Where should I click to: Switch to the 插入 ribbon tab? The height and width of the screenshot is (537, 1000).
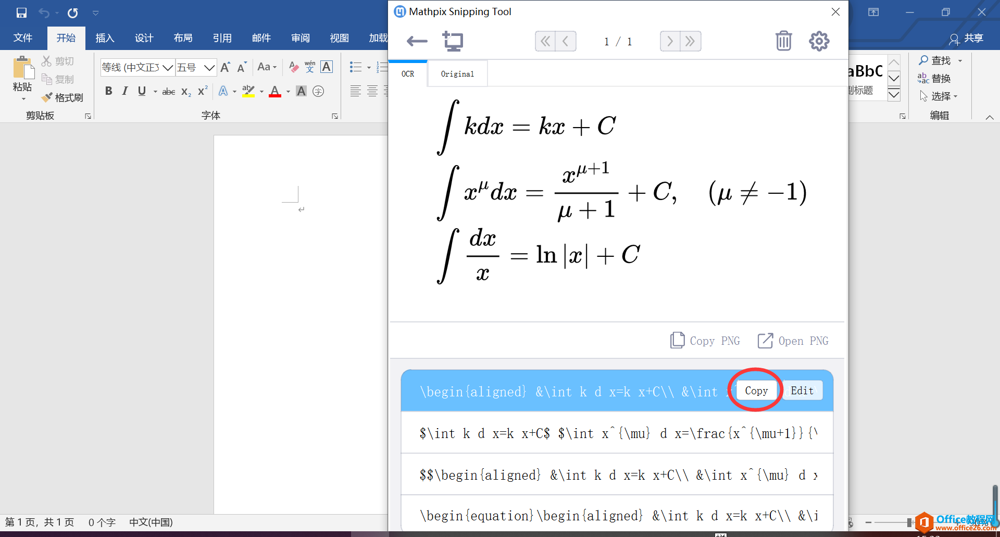(104, 38)
